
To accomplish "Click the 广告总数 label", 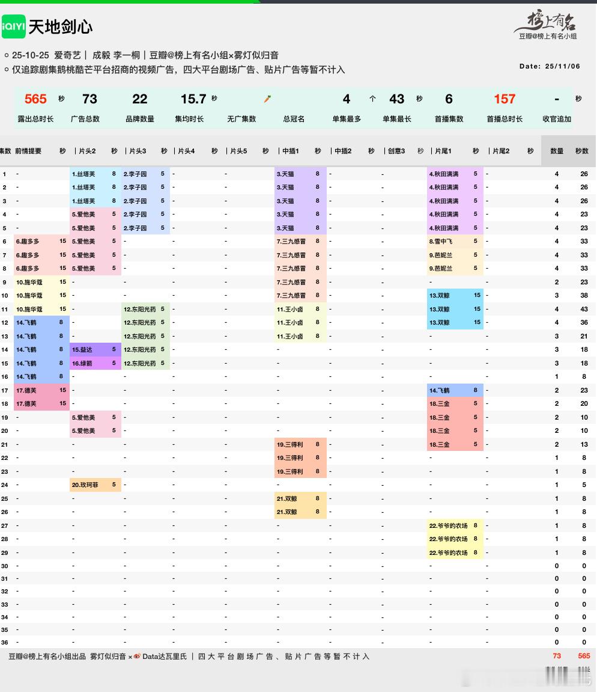I will (x=85, y=118).
